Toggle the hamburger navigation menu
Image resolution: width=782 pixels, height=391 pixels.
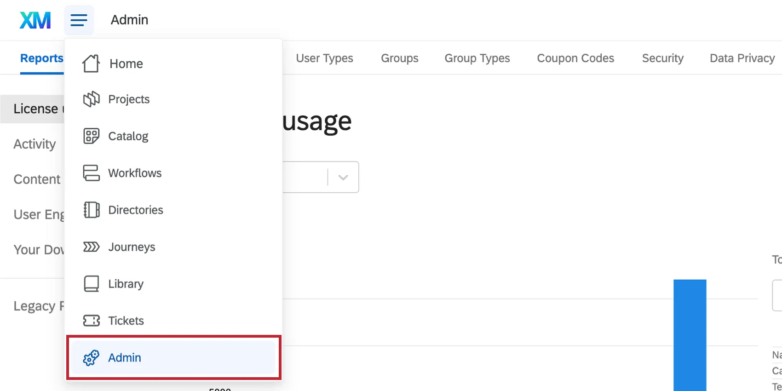point(79,20)
